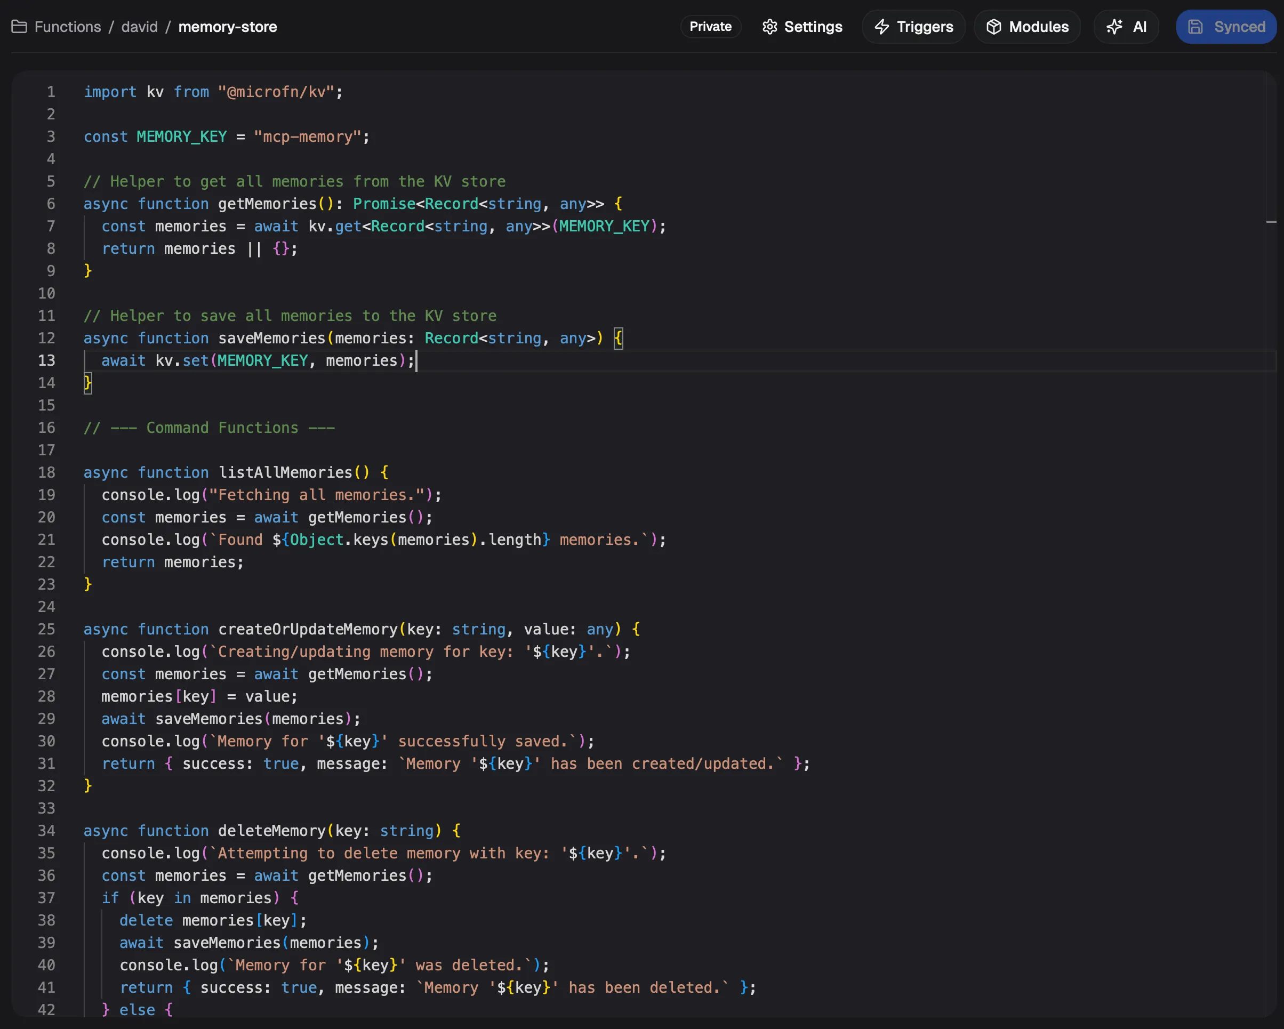The image size is (1284, 1029).
Task: Toggle the Private visibility badge
Action: (710, 27)
